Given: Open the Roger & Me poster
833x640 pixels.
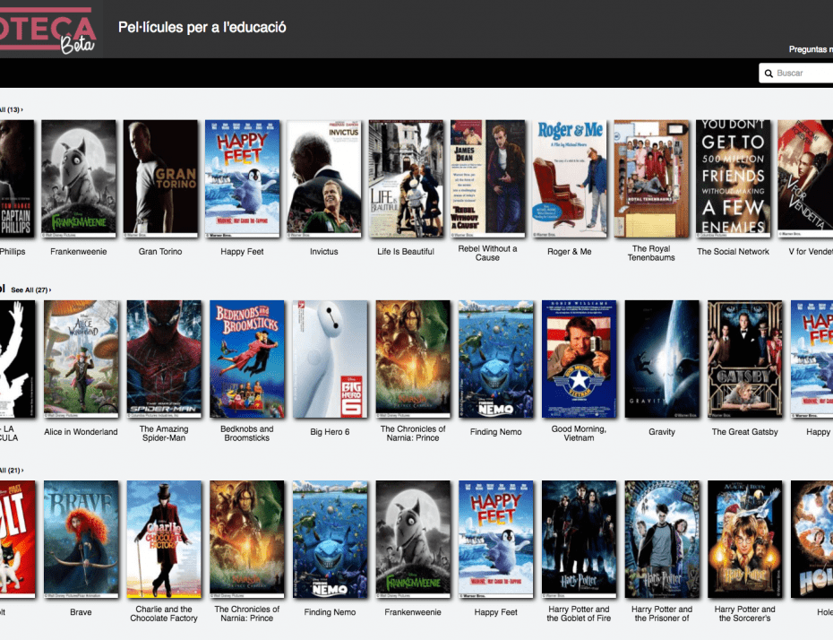Looking at the screenshot, I should [570, 178].
